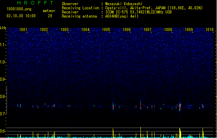Click the 1002 time marker
Screen dimensions: 217x138
click(x=44, y=30)
